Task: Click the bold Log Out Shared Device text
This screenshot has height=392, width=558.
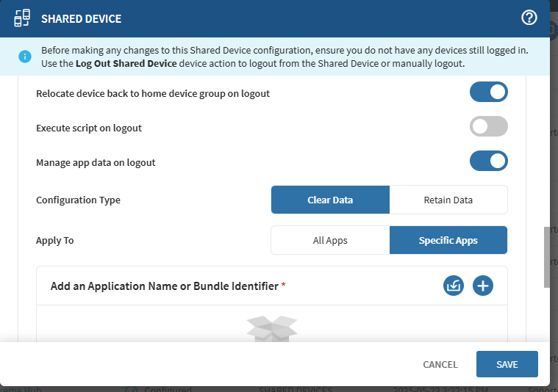Action: 126,63
